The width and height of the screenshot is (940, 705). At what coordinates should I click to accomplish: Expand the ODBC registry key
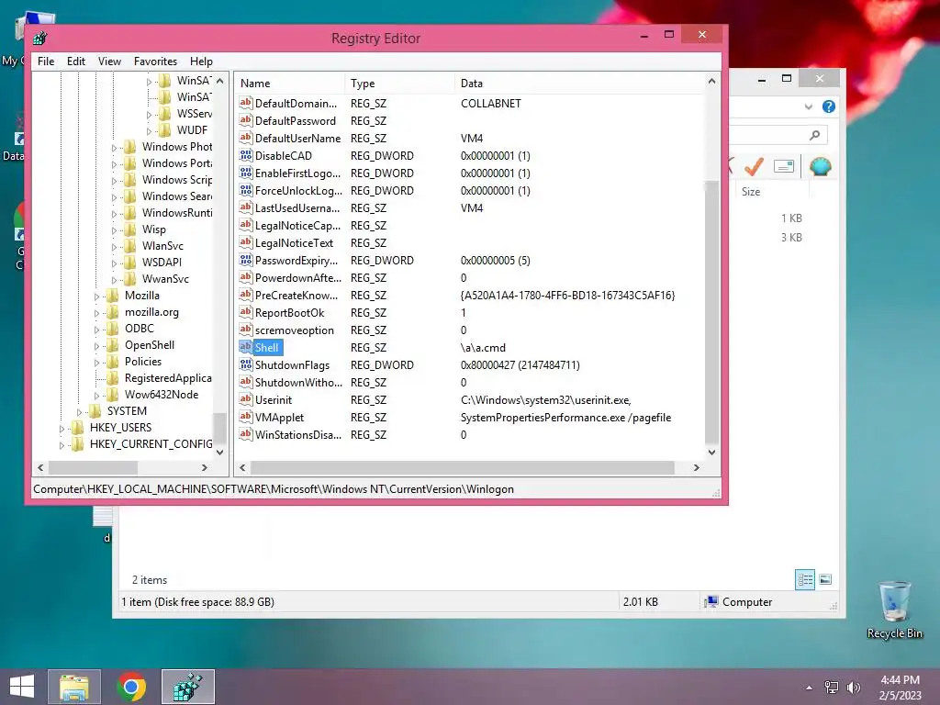[x=96, y=330]
